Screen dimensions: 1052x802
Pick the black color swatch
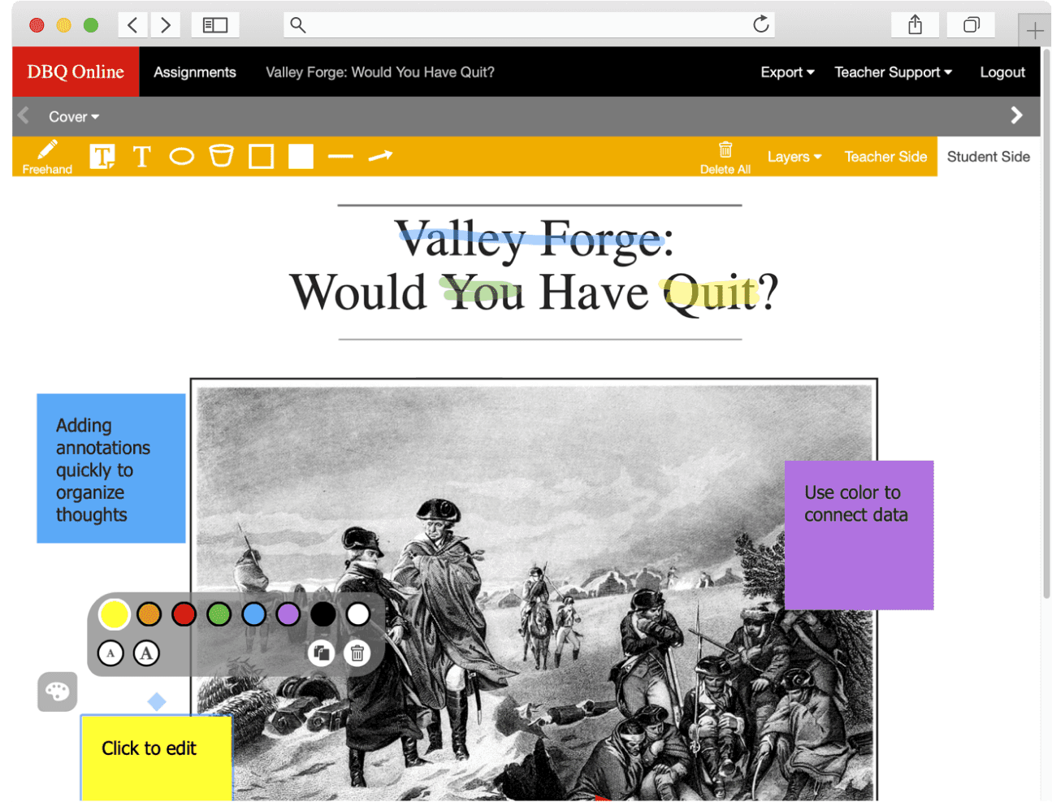click(323, 614)
